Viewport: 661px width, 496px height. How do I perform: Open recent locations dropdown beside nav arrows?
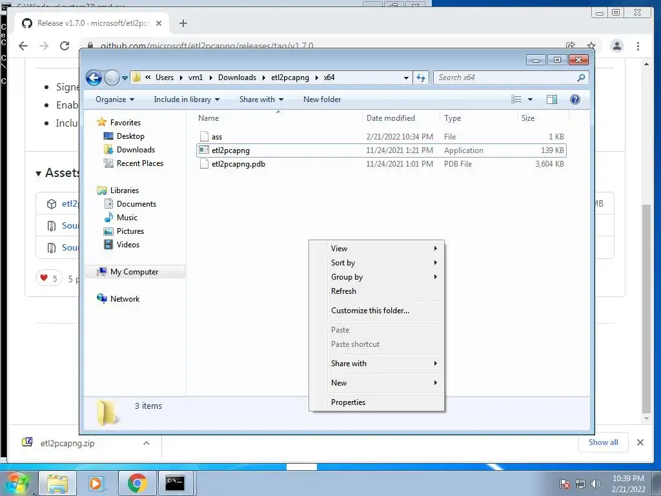point(125,78)
